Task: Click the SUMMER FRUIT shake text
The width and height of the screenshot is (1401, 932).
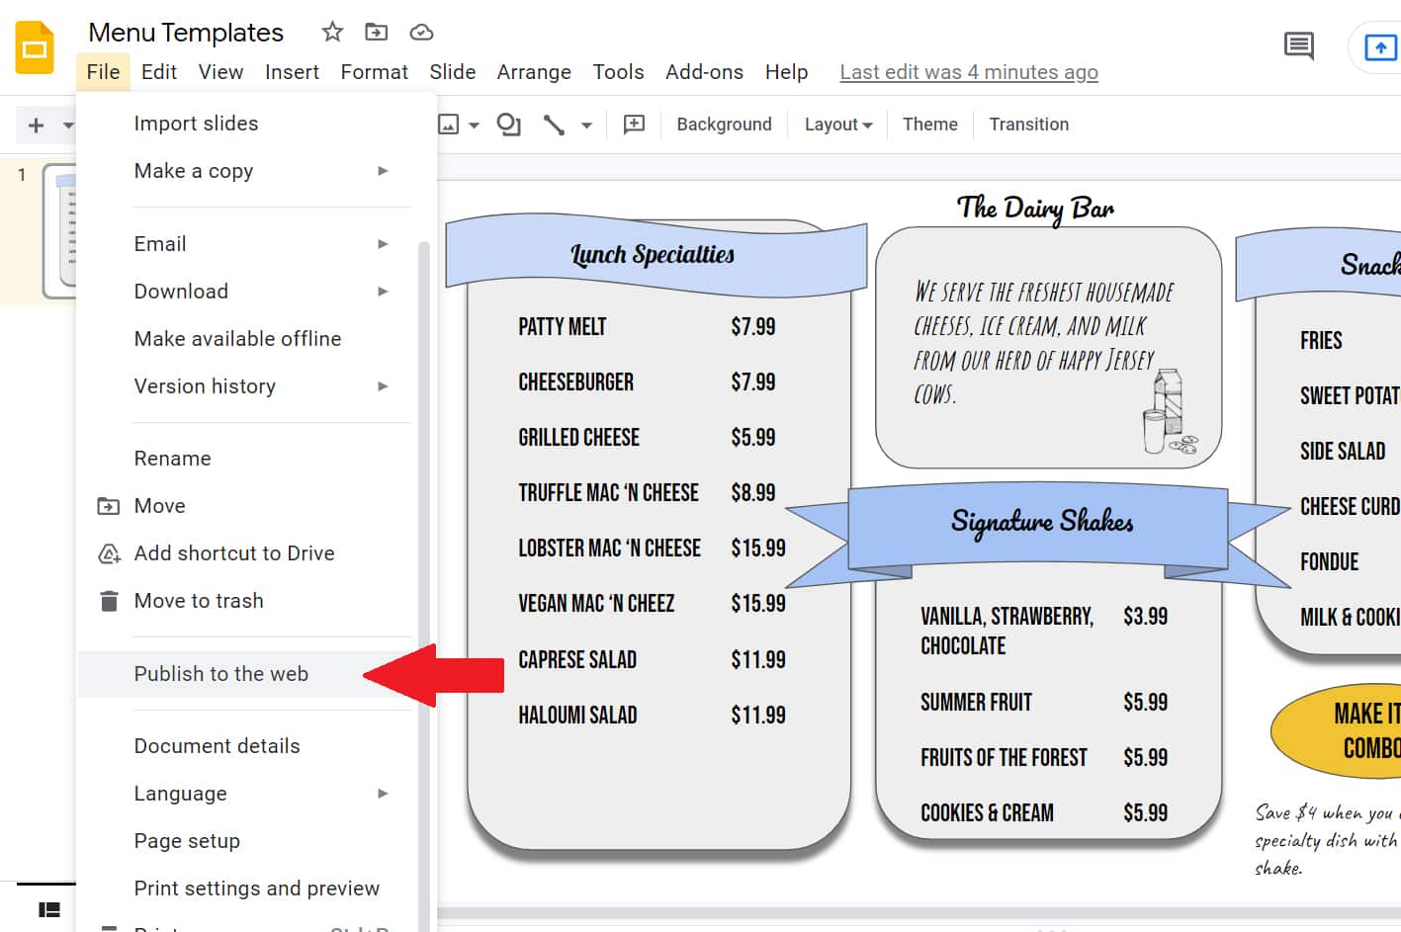Action: pyautogui.click(x=976, y=703)
